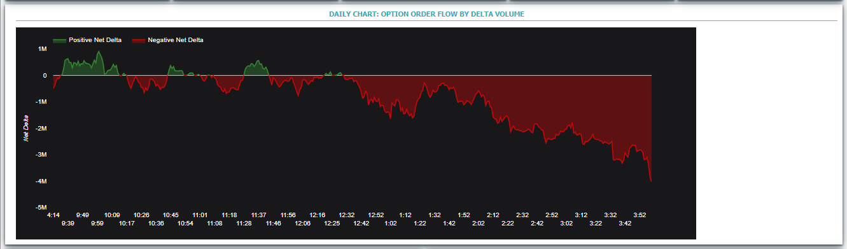Click the 1:12 time label

tap(405, 215)
